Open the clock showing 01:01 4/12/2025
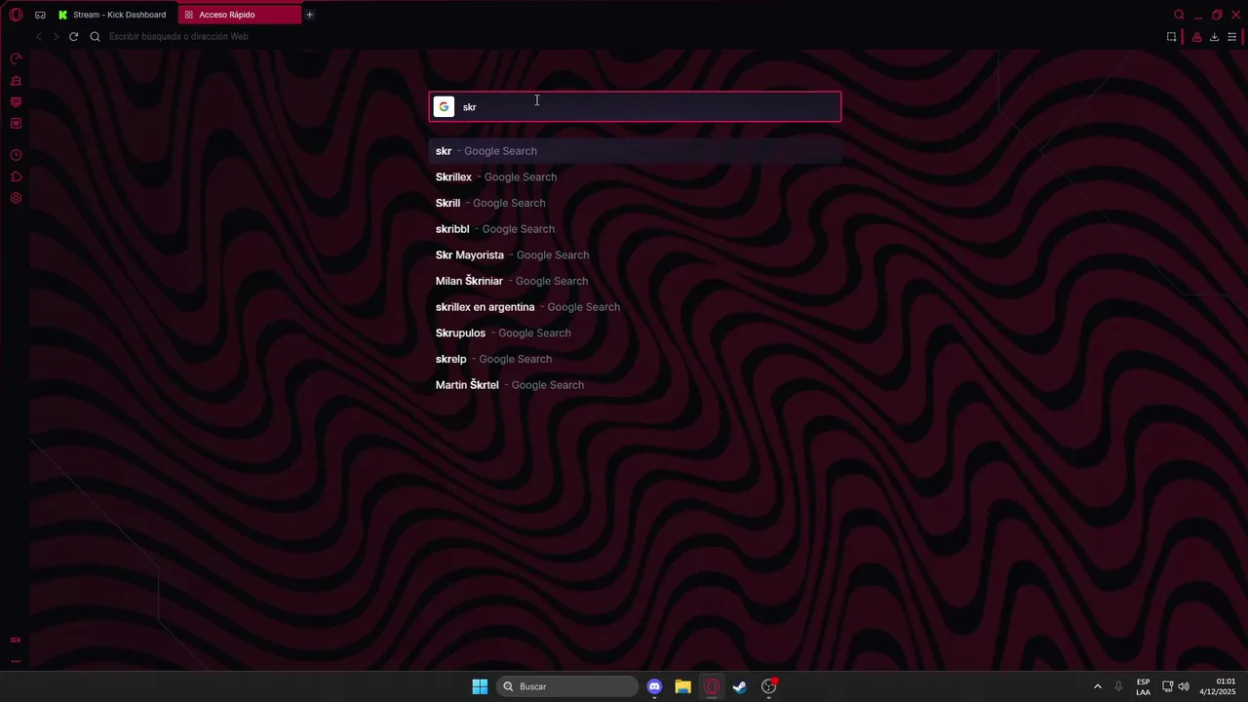 click(x=1218, y=686)
